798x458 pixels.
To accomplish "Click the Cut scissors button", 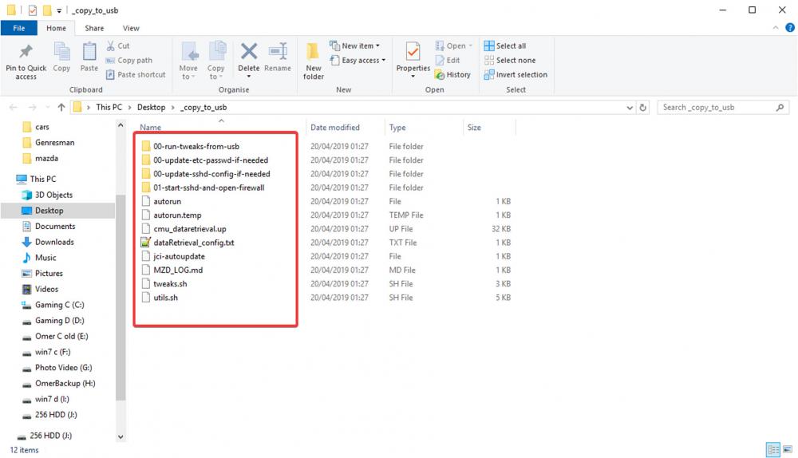I will pyautogui.click(x=118, y=45).
